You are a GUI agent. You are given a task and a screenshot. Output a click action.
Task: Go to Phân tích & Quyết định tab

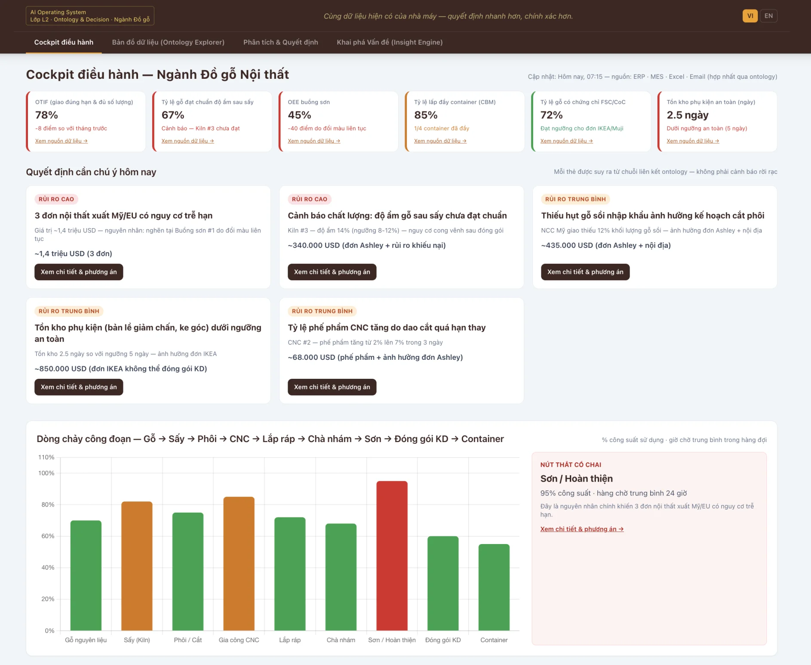[281, 42]
